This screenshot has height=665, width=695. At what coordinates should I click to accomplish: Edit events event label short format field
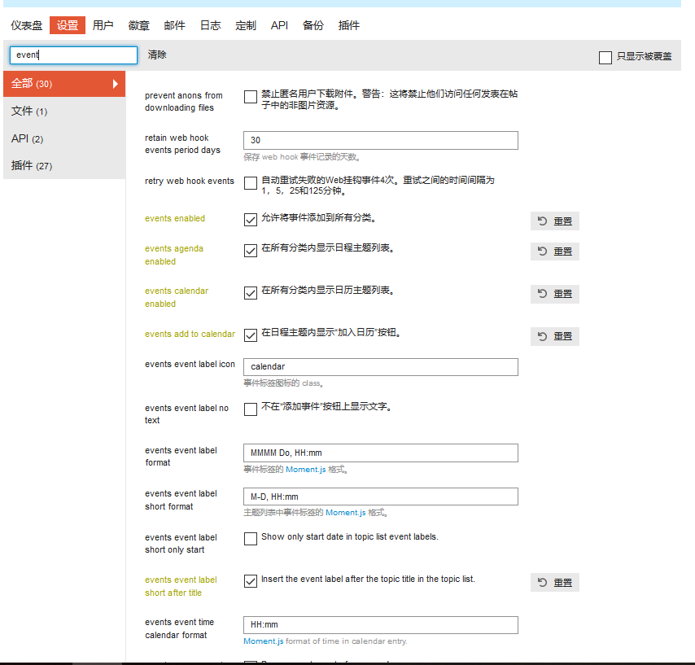click(381, 497)
